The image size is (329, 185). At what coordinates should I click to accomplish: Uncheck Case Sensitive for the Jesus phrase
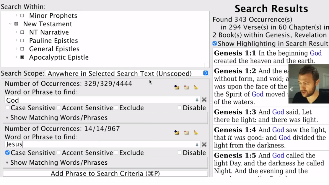coord(7,153)
